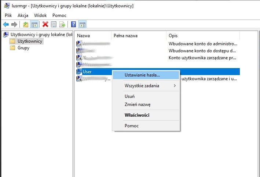The height and width of the screenshot is (177, 260).
Task: Click 'użytkownika zarządzane i u...' description
Action: pyautogui.click(x=209, y=79)
